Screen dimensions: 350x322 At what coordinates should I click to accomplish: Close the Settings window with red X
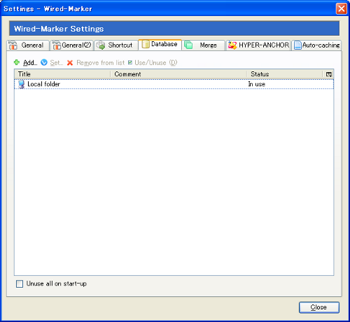(x=341, y=9)
